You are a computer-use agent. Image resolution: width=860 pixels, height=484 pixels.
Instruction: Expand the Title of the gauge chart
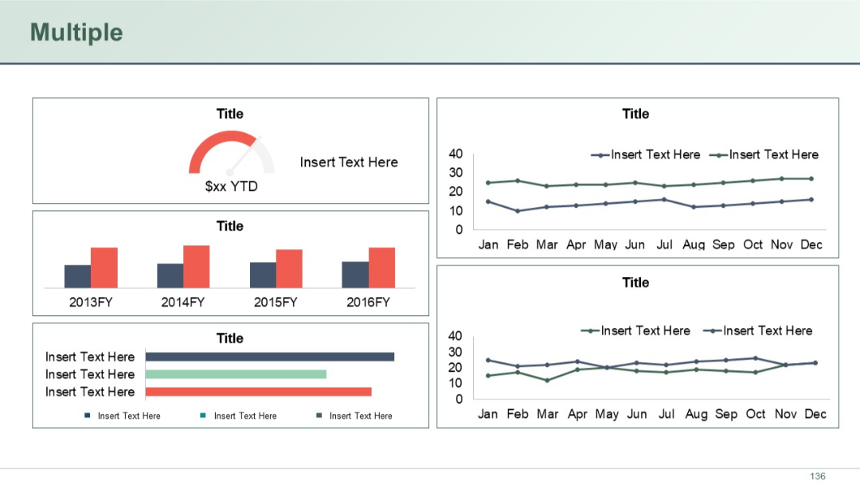point(229,114)
